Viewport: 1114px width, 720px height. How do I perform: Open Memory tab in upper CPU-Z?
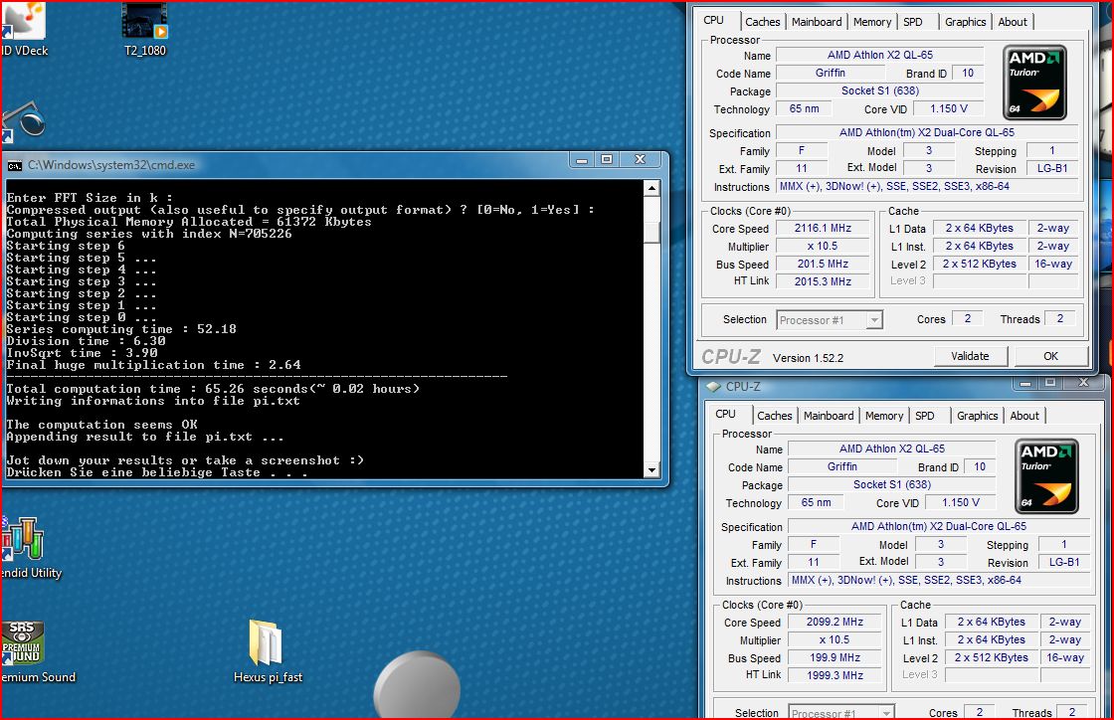tap(871, 22)
